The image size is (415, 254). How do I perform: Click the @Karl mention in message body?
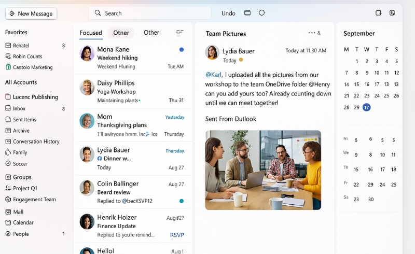(x=214, y=75)
